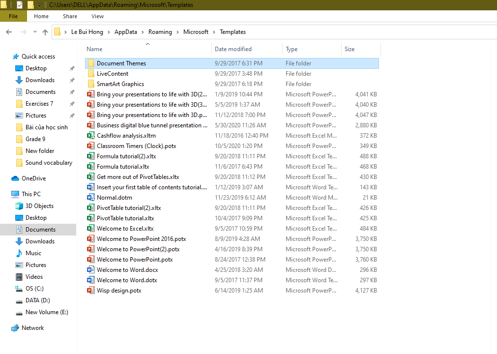Viewport: 497px width, 354px height.
Task: Click the Cashflow analysis.xltm Excel icon
Action: tap(91, 136)
